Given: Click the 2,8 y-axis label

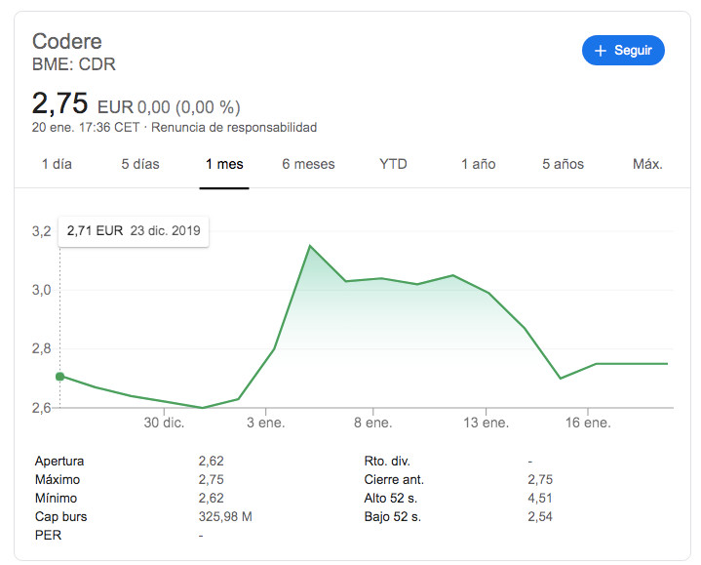Looking at the screenshot, I should (x=42, y=348).
